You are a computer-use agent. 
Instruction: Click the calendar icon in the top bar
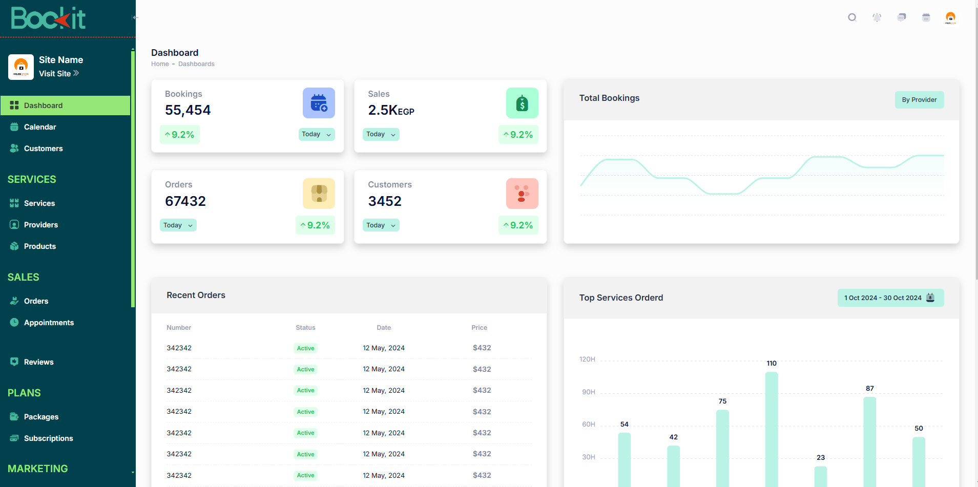pyautogui.click(x=926, y=17)
